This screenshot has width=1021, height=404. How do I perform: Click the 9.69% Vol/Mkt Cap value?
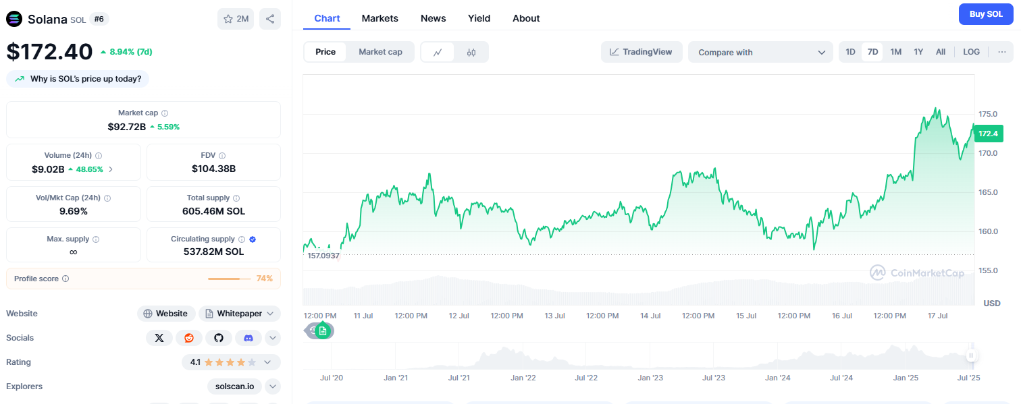coord(74,211)
